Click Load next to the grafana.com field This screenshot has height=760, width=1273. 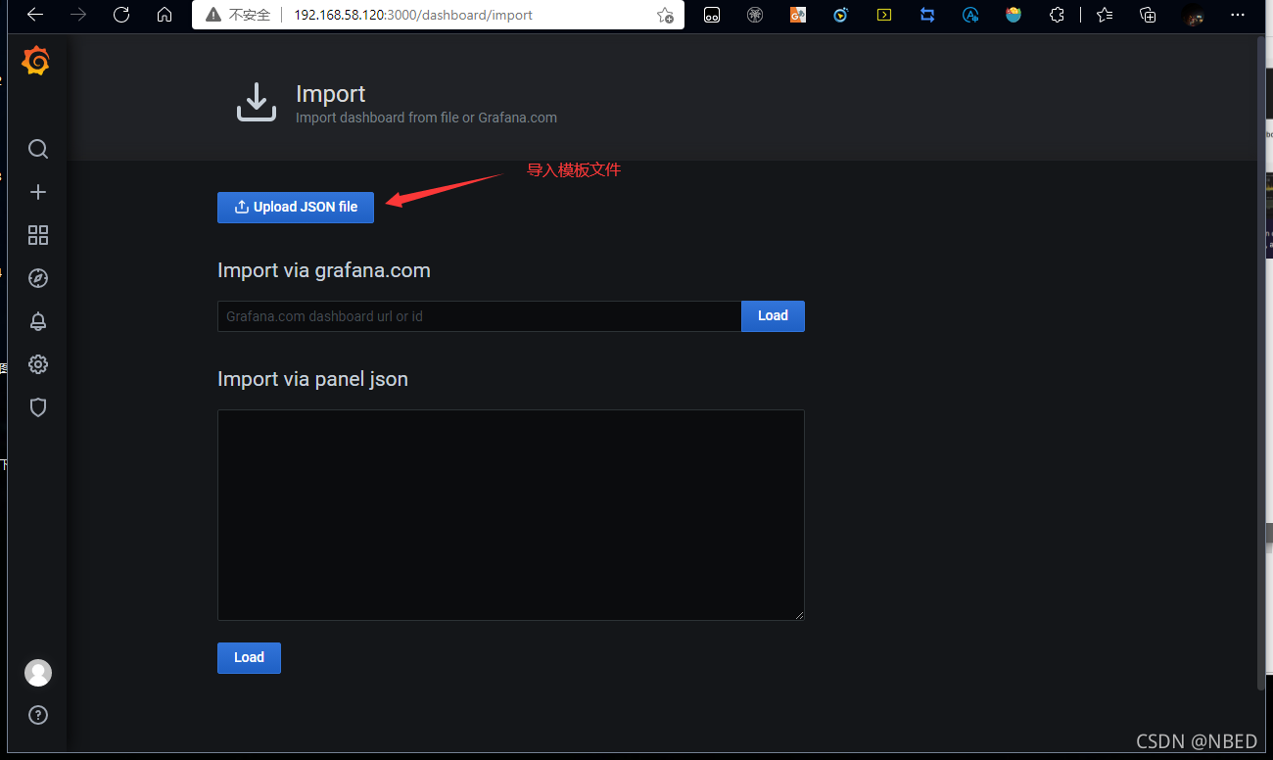[x=773, y=316]
